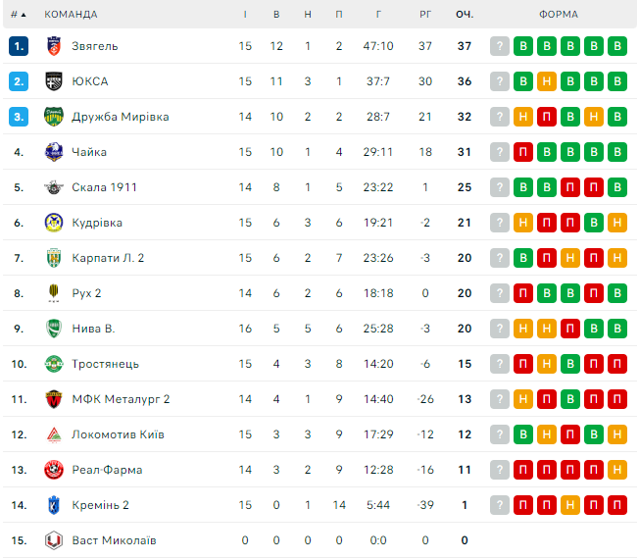Image resolution: width=639 pixels, height=560 pixels.
Task: Open the Тростянець team page link
Action: [x=105, y=364]
